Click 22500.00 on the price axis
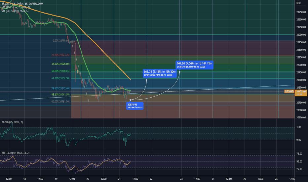 point(301,50)
